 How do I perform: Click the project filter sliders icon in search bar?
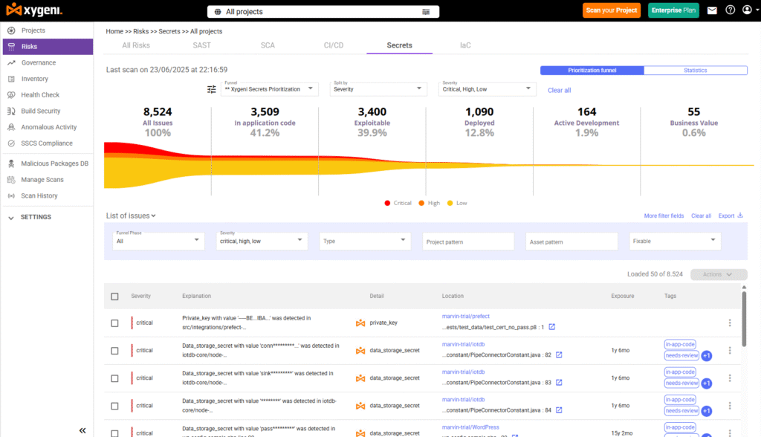click(x=426, y=12)
